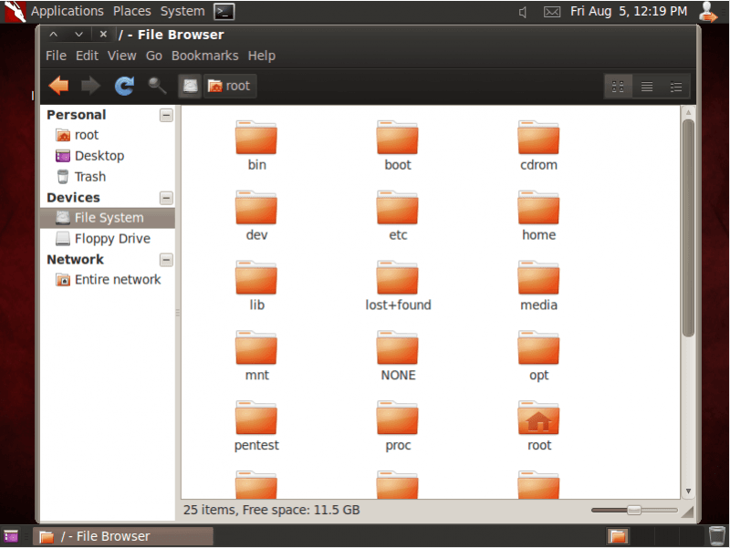Select the file system drive path button
730x548 pixels.
[x=190, y=86]
